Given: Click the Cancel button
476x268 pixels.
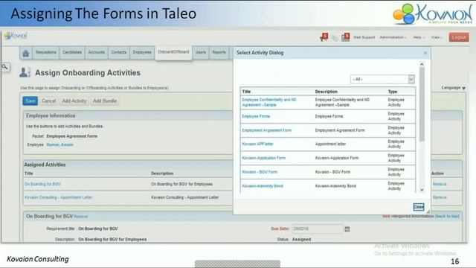Looking at the screenshot, I should pyautogui.click(x=48, y=101).
